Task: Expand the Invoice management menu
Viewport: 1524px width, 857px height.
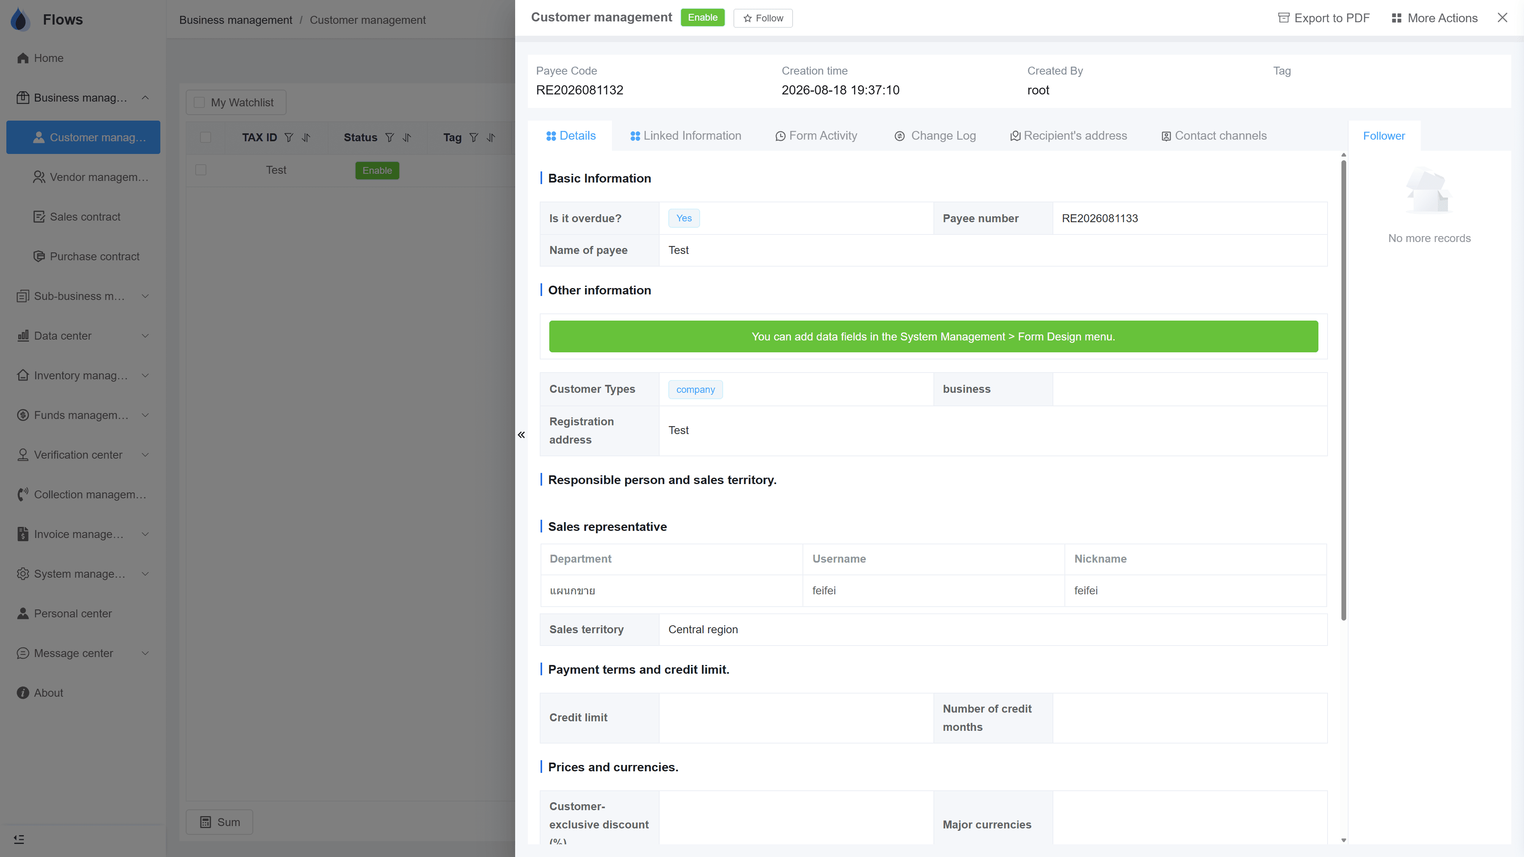Action: click(x=145, y=534)
